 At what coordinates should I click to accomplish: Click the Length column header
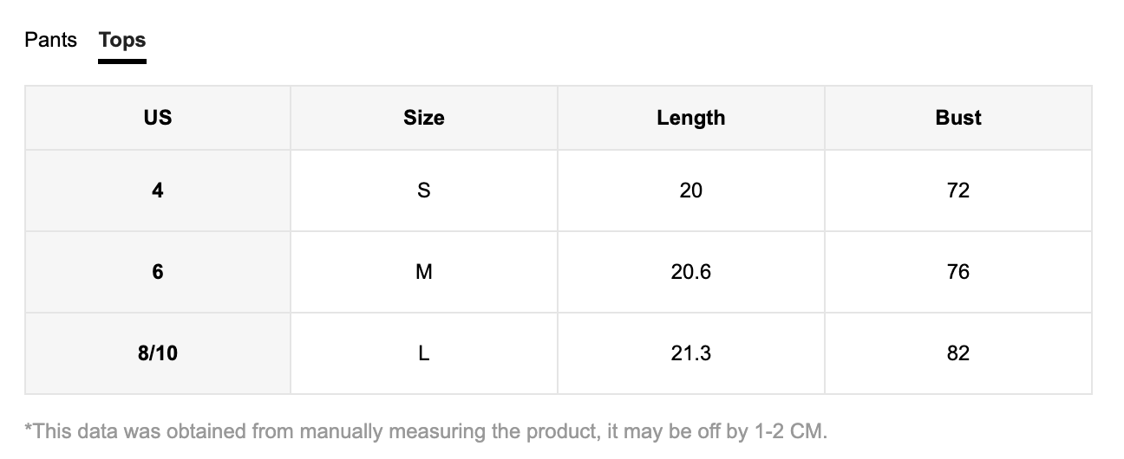point(691,118)
